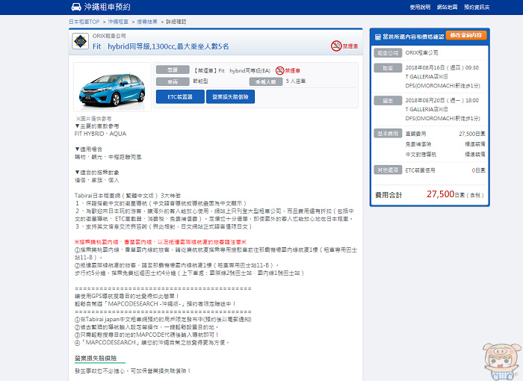Open the 預約資訊夾 header link
523x381 pixels.
(477, 7)
